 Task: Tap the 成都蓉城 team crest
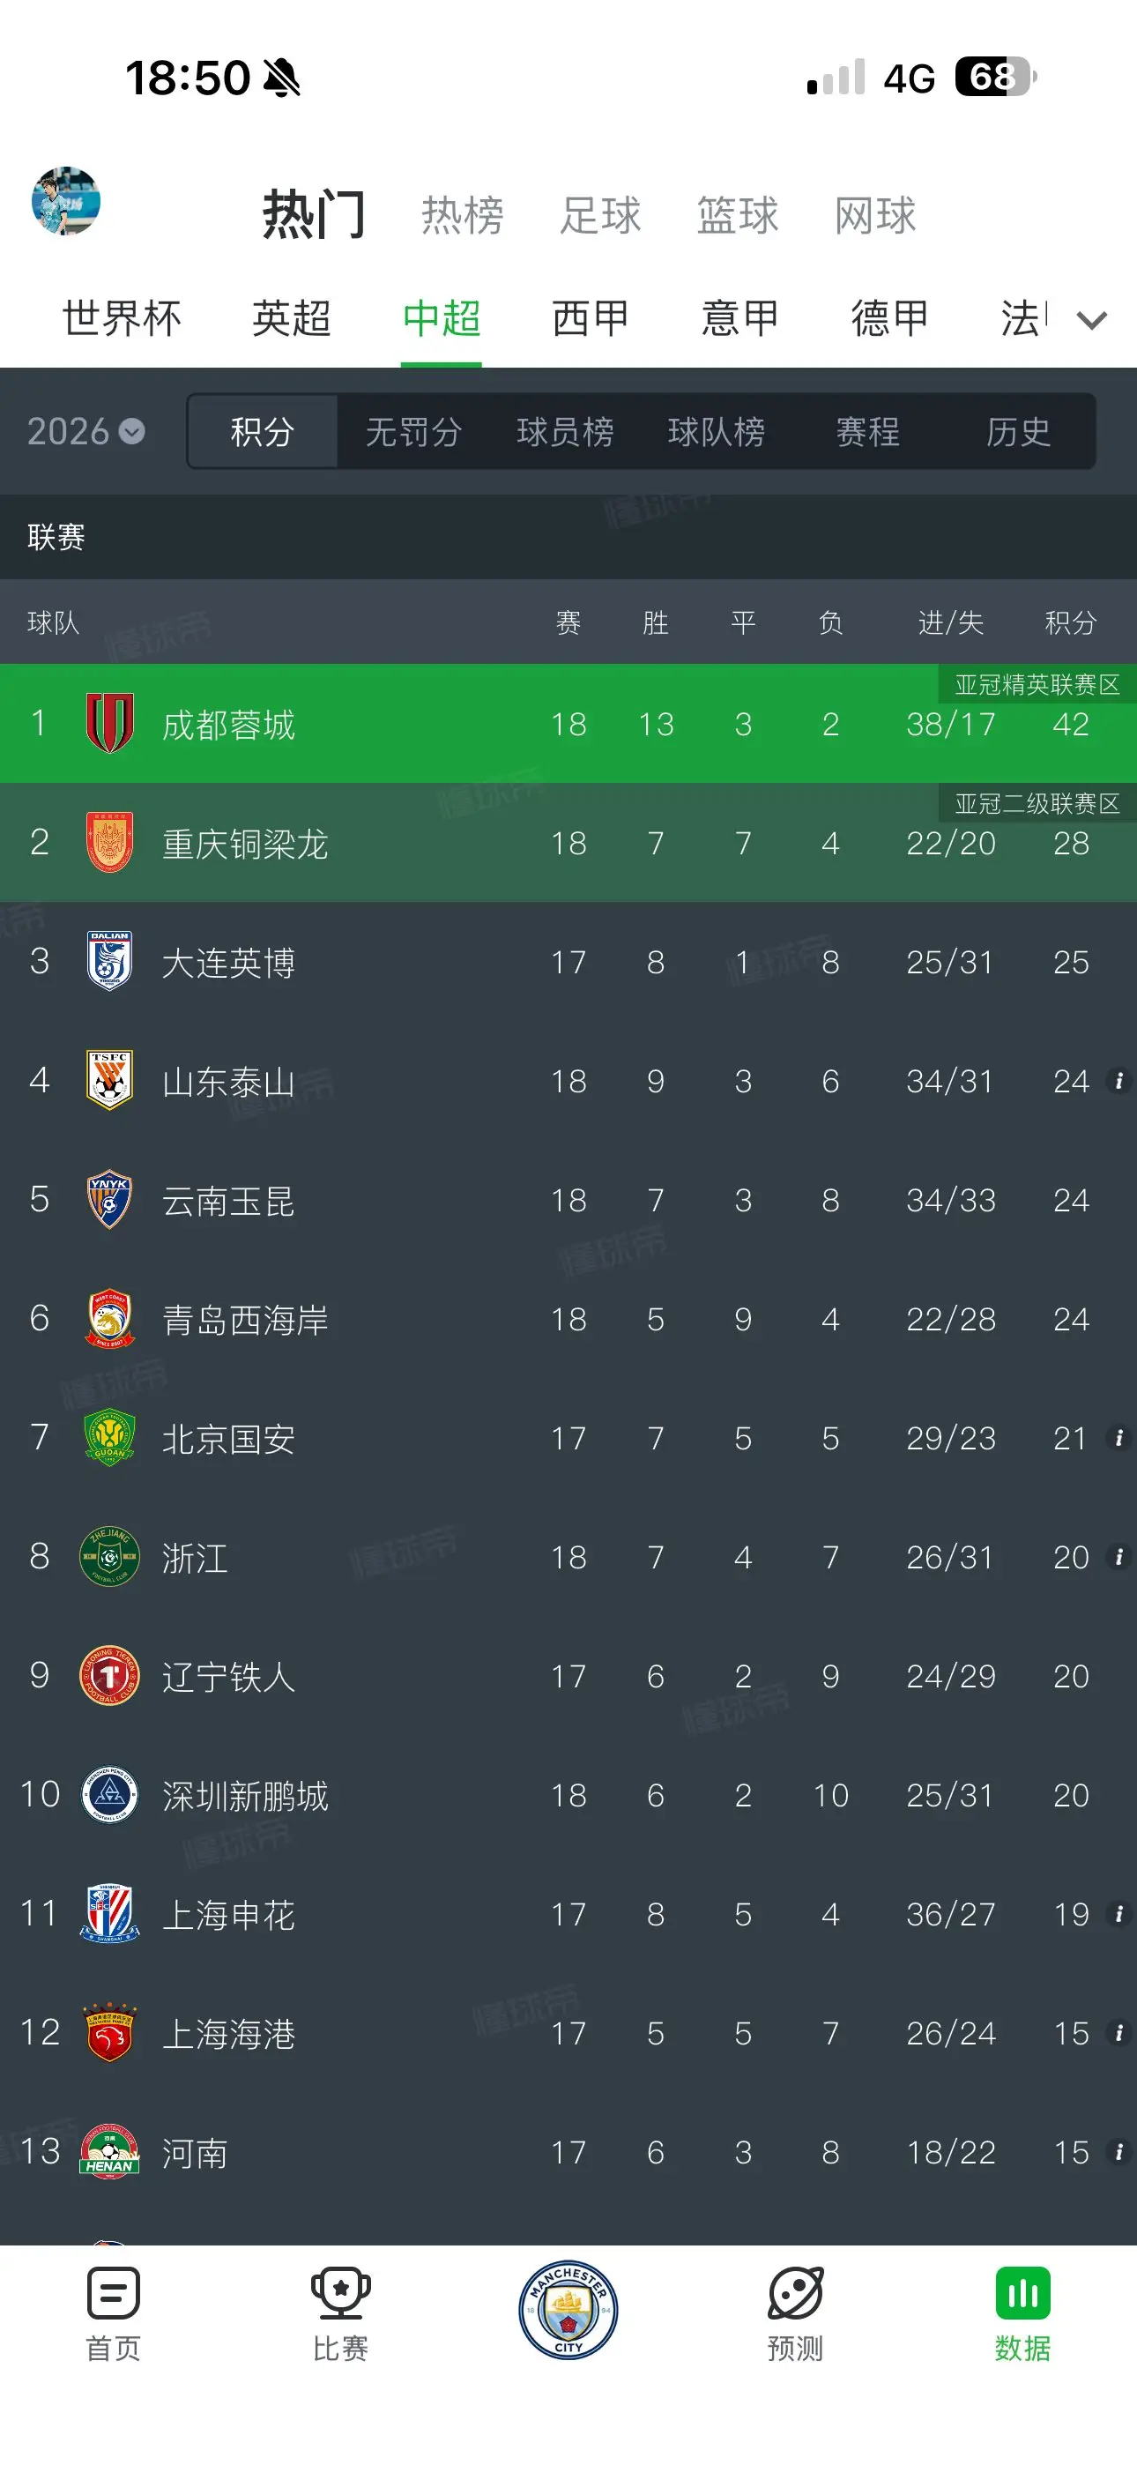[x=110, y=722]
